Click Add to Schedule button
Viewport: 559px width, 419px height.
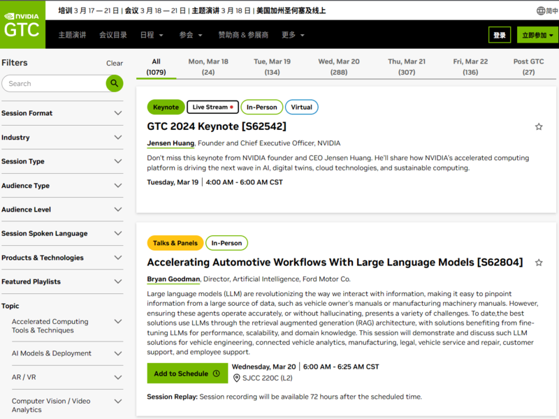click(187, 374)
